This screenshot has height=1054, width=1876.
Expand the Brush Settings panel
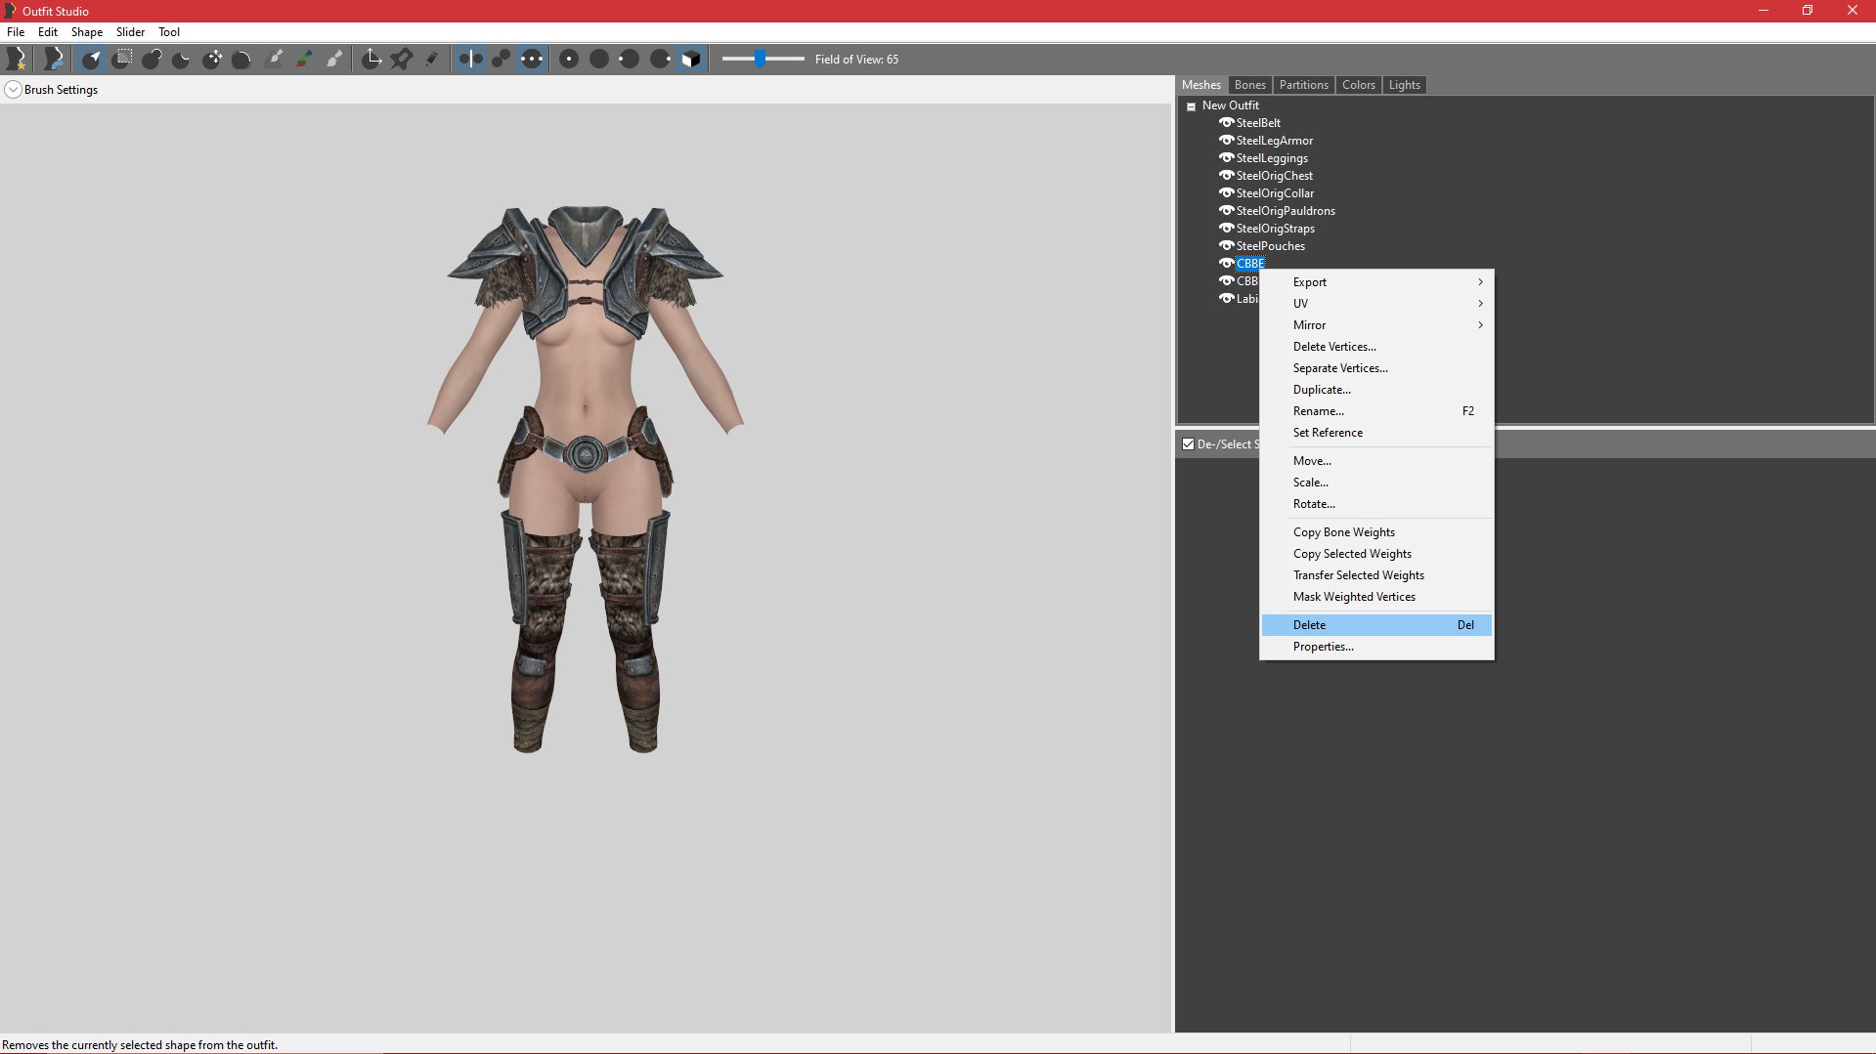point(13,90)
